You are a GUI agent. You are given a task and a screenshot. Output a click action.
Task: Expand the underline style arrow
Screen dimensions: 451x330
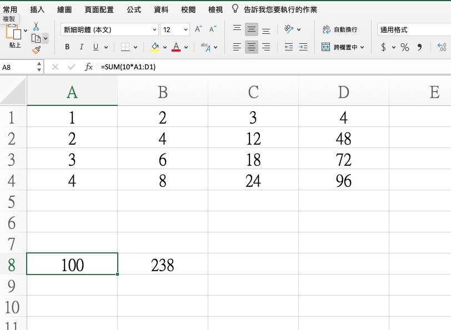tap(106, 47)
